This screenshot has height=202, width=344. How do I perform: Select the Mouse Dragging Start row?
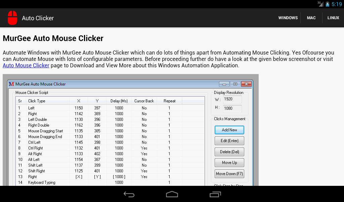(110, 131)
